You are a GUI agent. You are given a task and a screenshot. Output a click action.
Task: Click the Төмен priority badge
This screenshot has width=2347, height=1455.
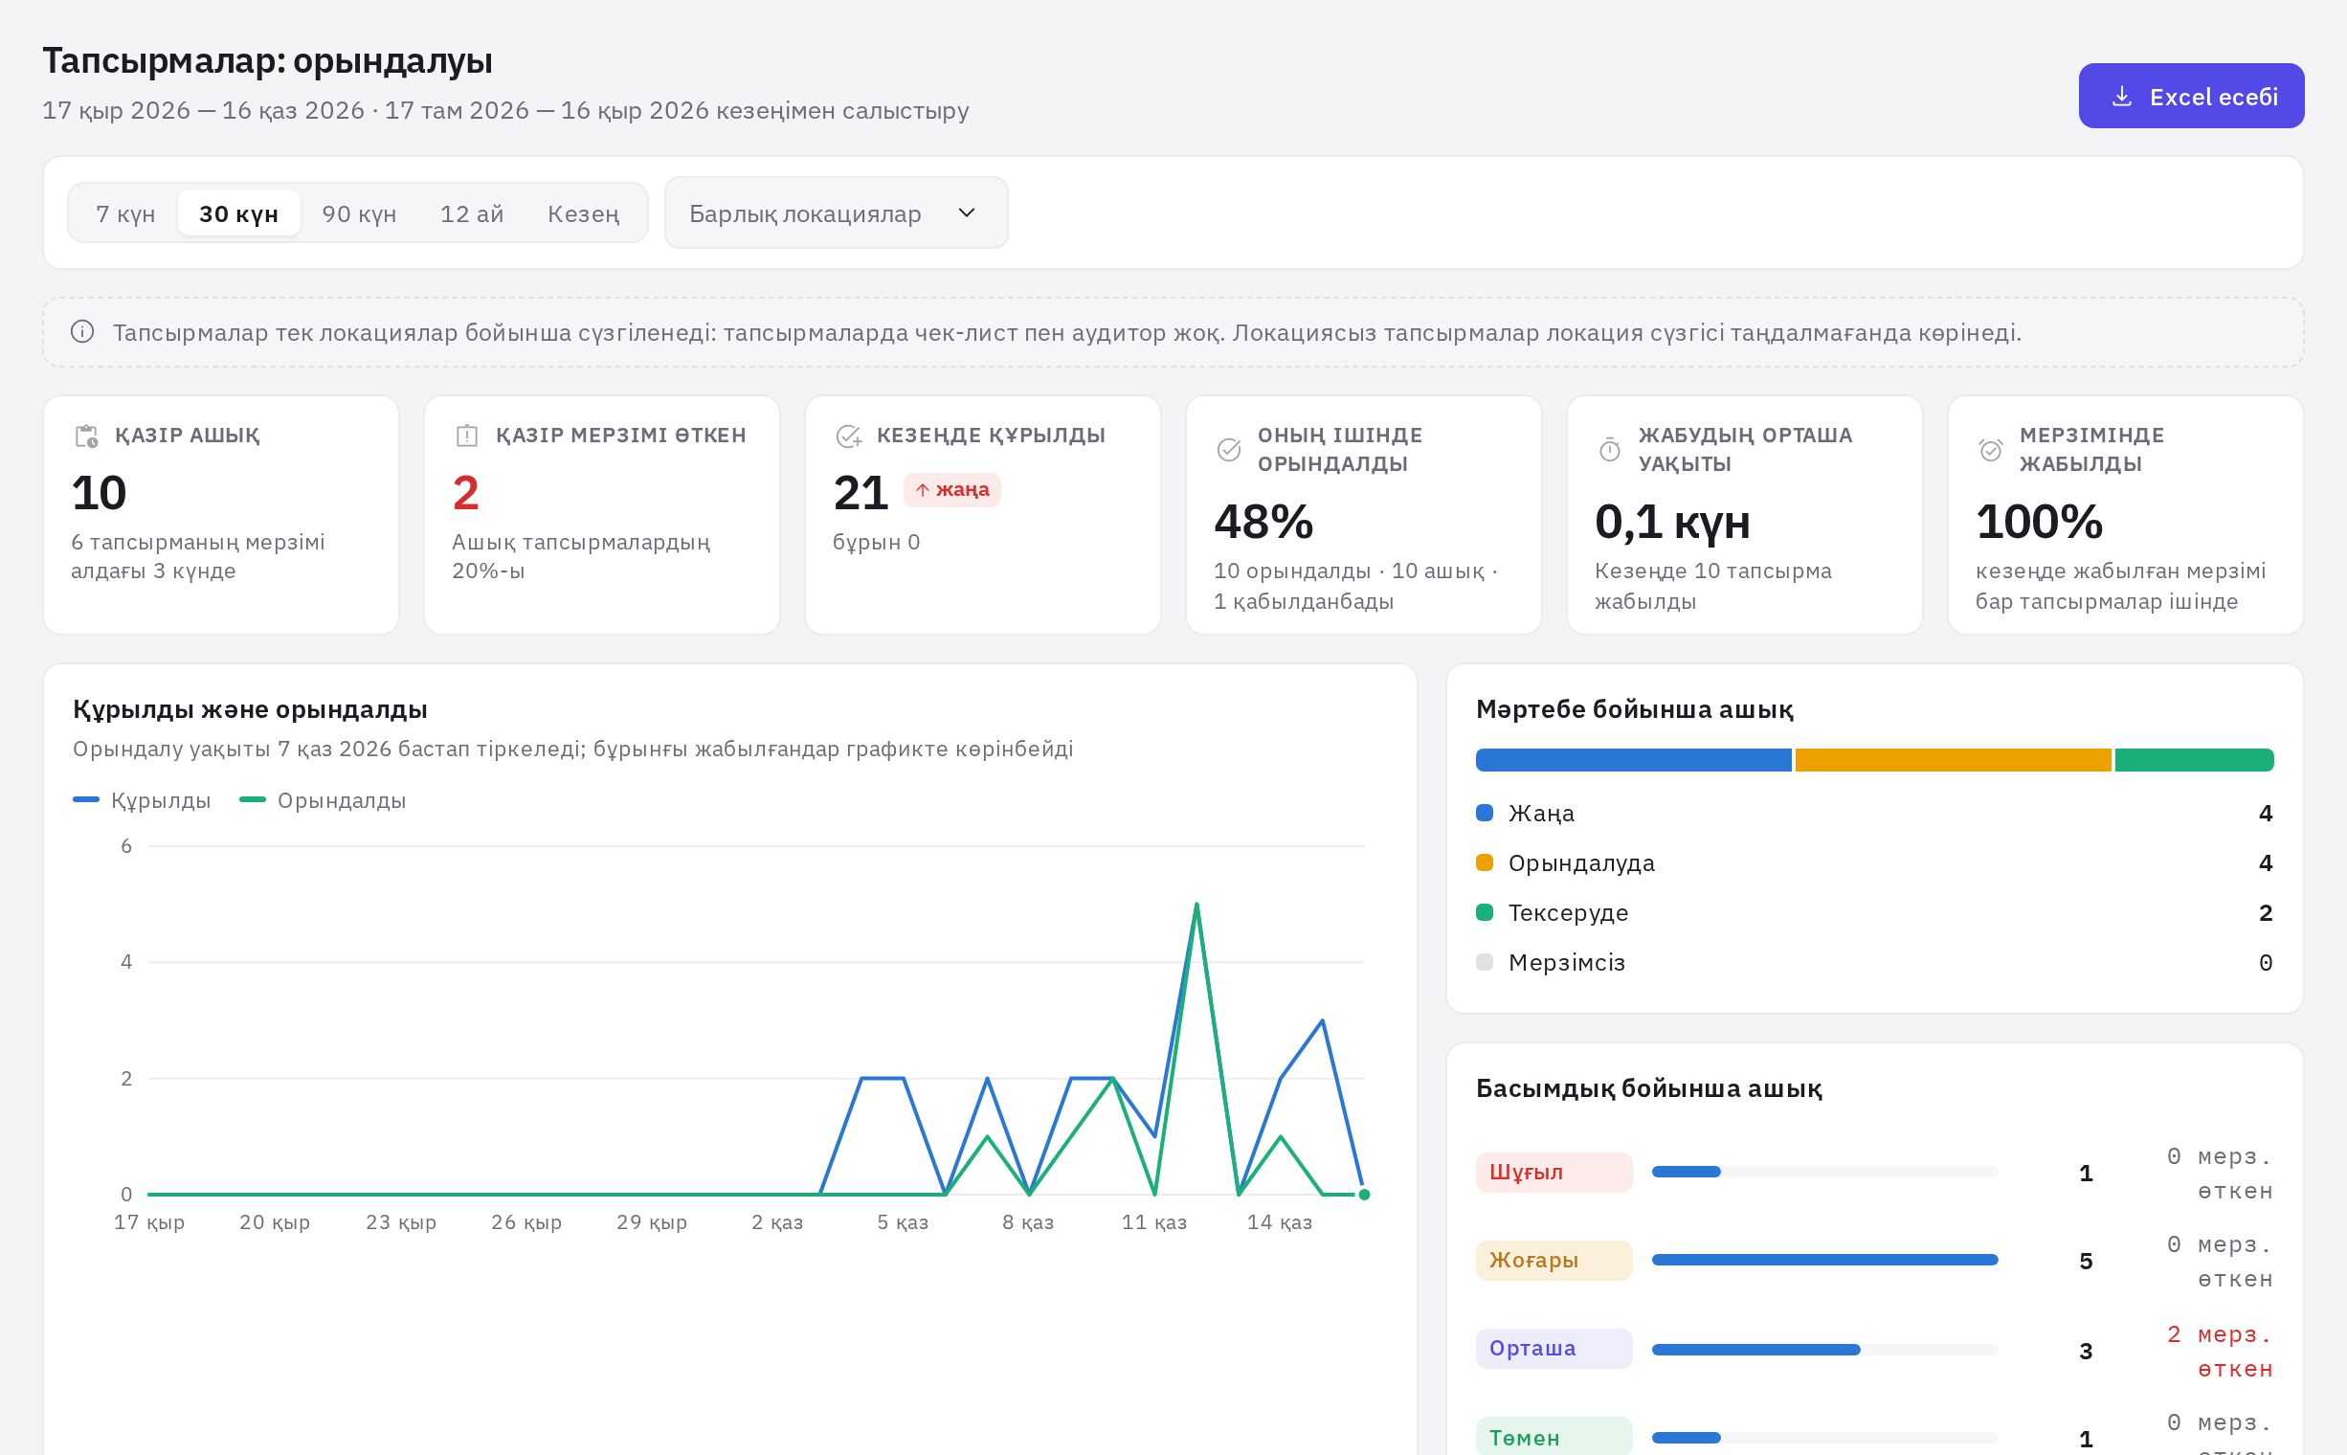point(1554,1437)
